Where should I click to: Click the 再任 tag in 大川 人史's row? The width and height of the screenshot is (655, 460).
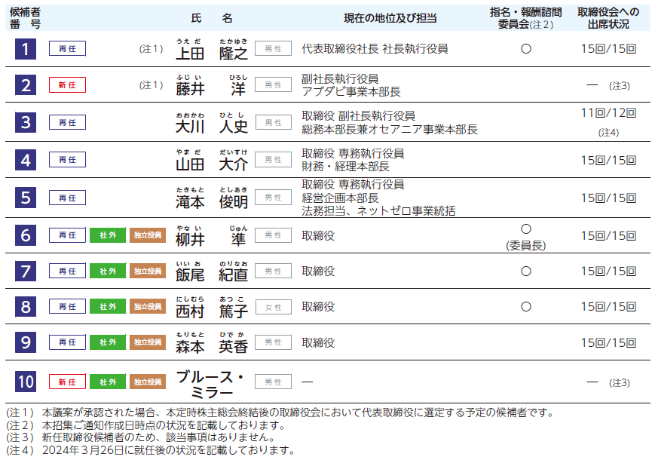click(67, 122)
